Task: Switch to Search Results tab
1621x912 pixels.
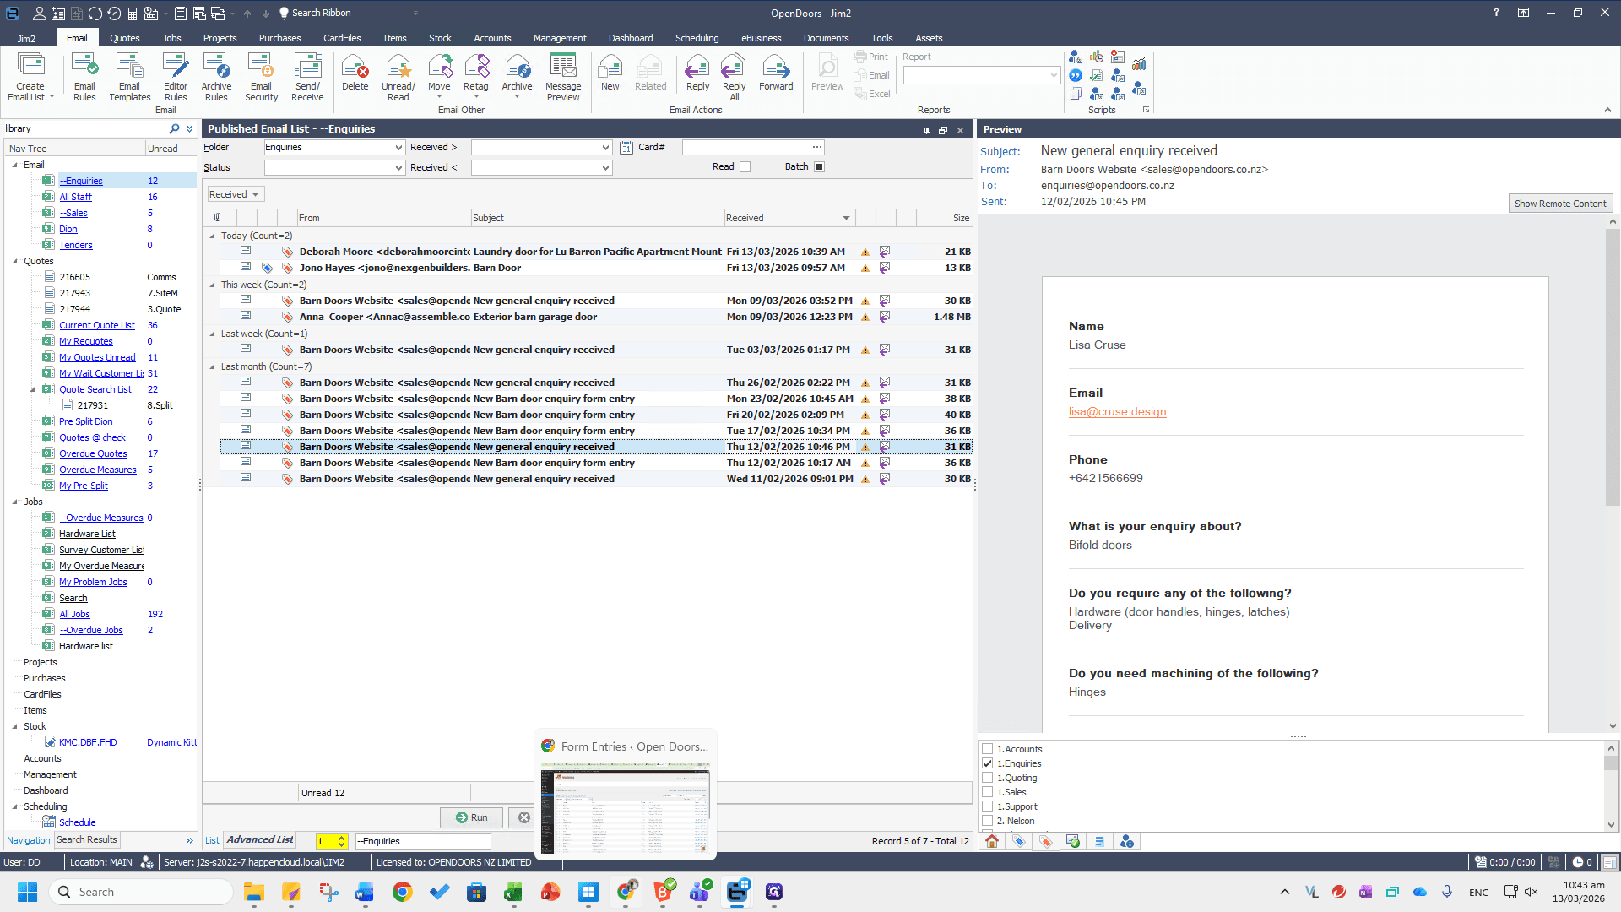Action: [87, 840]
